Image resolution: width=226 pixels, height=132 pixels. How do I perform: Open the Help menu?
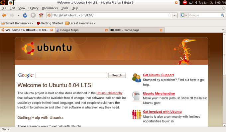[75, 8]
